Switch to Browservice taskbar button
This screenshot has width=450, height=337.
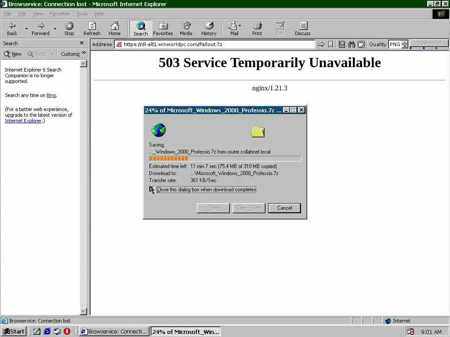(114, 332)
